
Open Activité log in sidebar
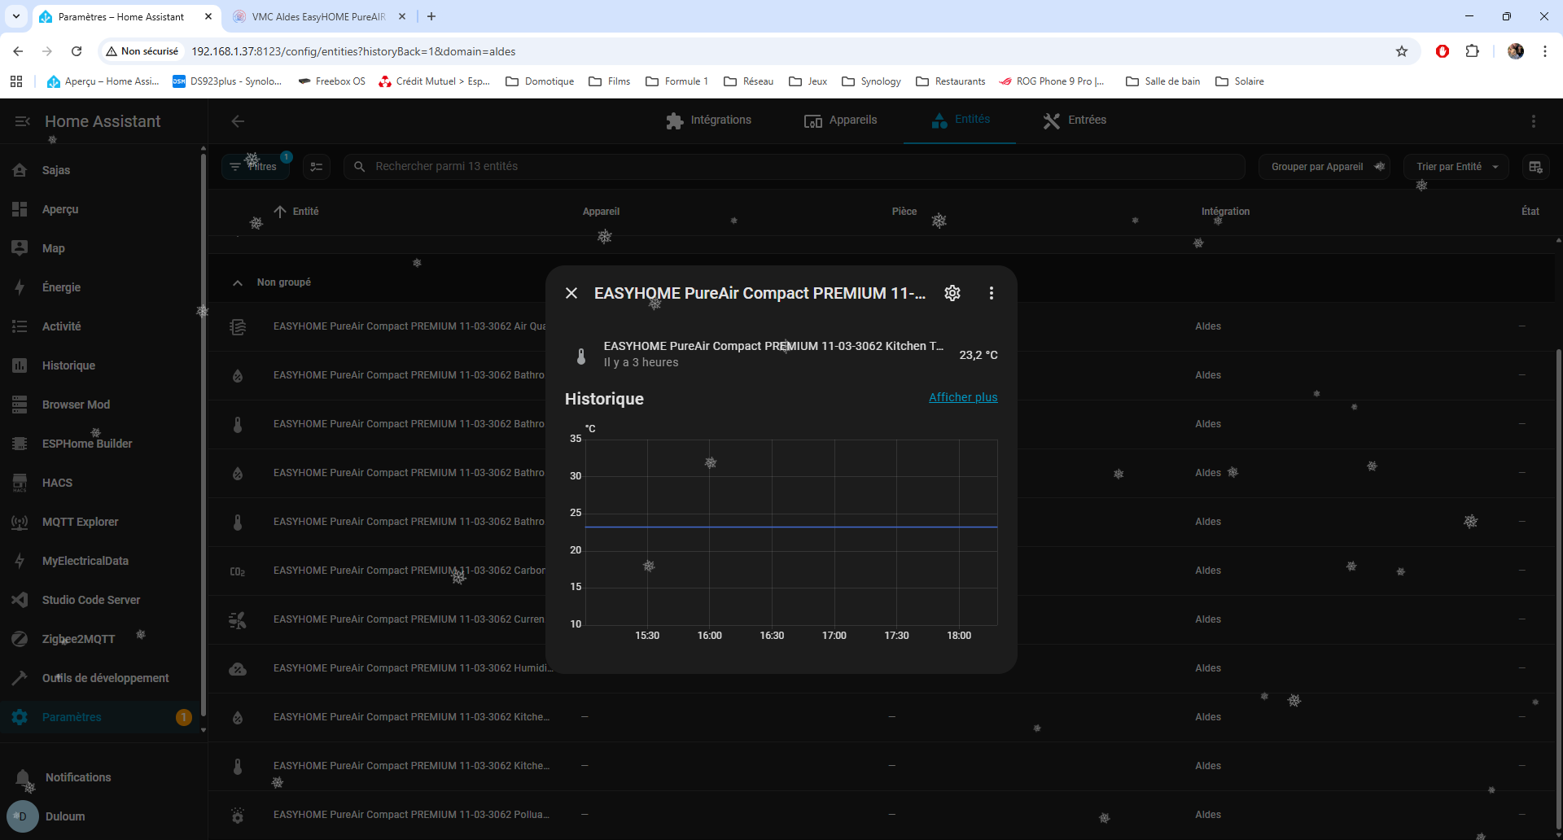(100, 326)
